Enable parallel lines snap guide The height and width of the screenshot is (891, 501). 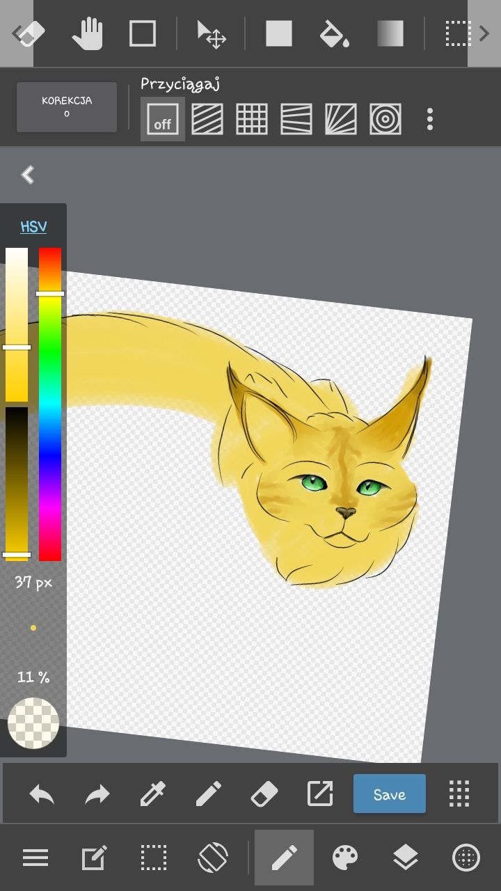[x=207, y=119]
